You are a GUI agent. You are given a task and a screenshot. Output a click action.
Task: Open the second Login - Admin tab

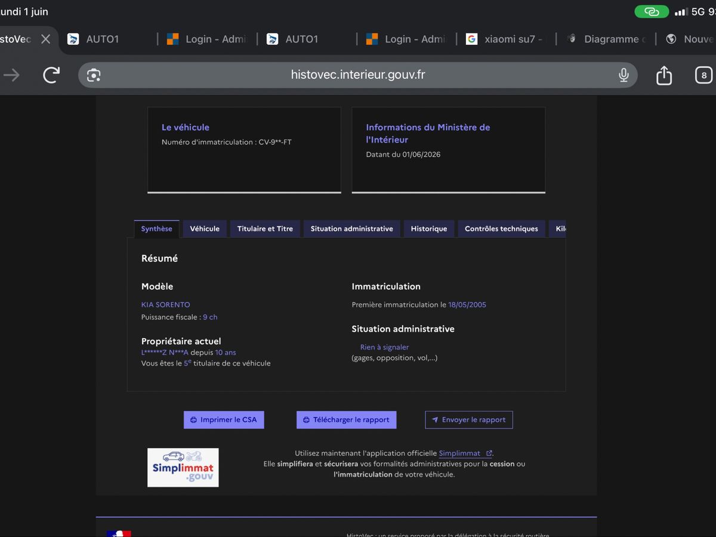pos(406,39)
